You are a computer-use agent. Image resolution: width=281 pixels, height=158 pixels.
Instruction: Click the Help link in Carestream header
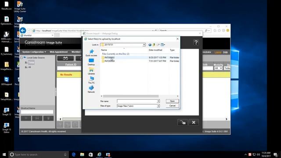point(225,52)
